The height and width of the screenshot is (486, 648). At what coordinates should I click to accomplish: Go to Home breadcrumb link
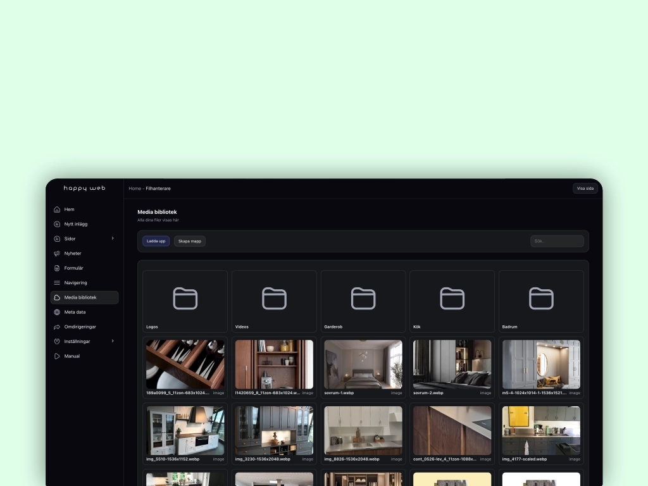135,189
